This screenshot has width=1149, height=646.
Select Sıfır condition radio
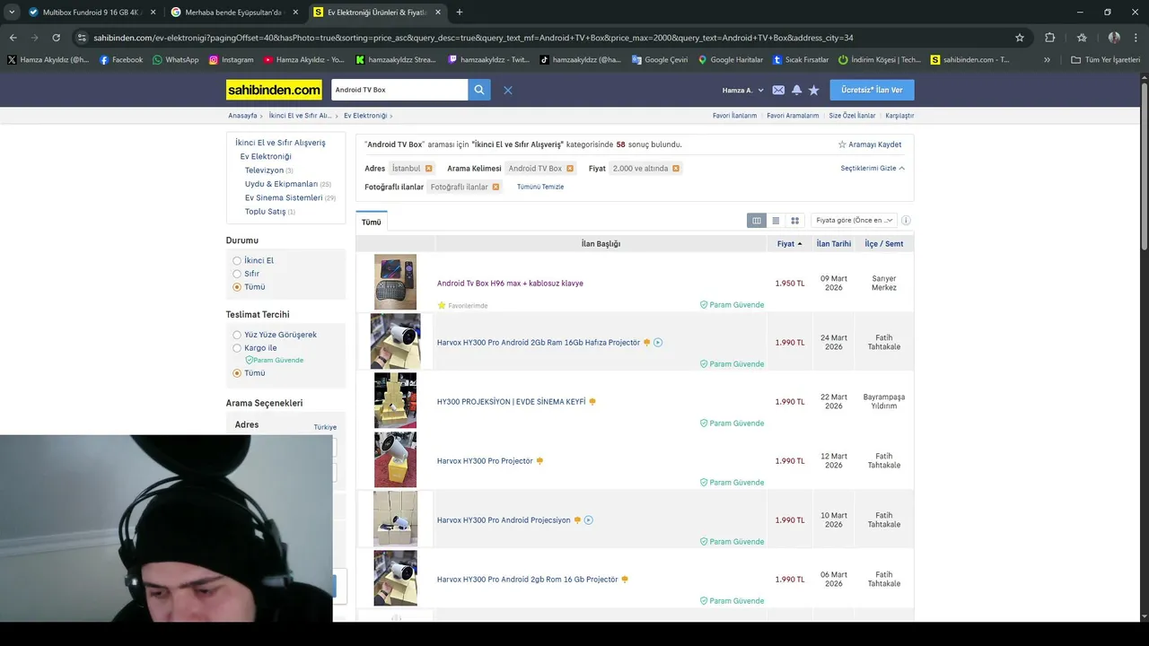237,274
